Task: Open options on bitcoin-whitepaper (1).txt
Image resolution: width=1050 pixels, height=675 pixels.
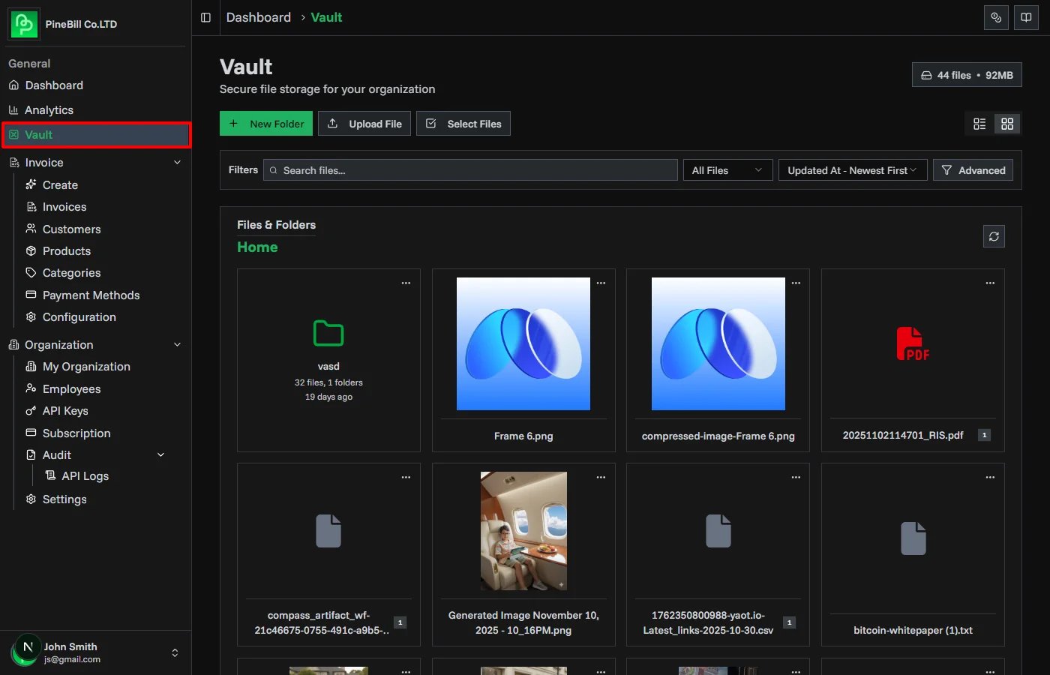Action: 990,476
